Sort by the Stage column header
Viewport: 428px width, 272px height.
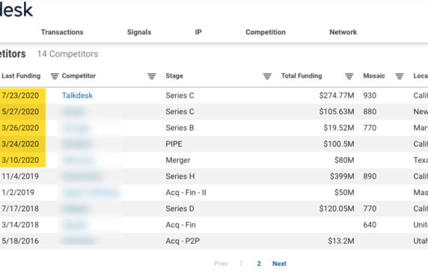[174, 75]
